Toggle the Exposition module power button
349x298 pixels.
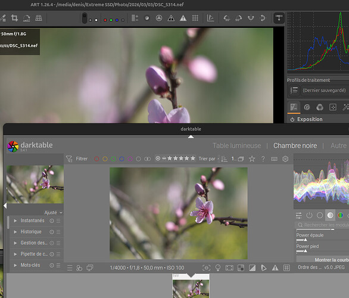tap(292, 119)
